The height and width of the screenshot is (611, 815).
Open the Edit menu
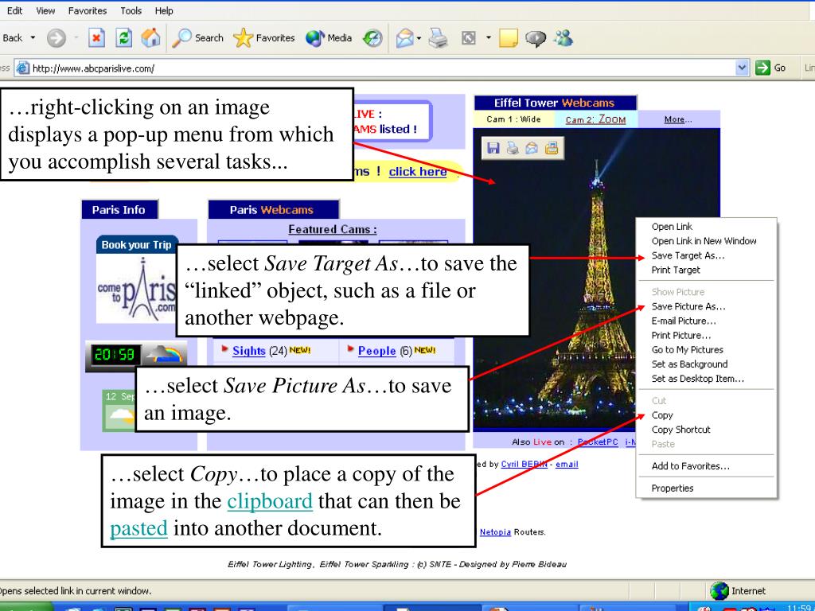point(14,10)
